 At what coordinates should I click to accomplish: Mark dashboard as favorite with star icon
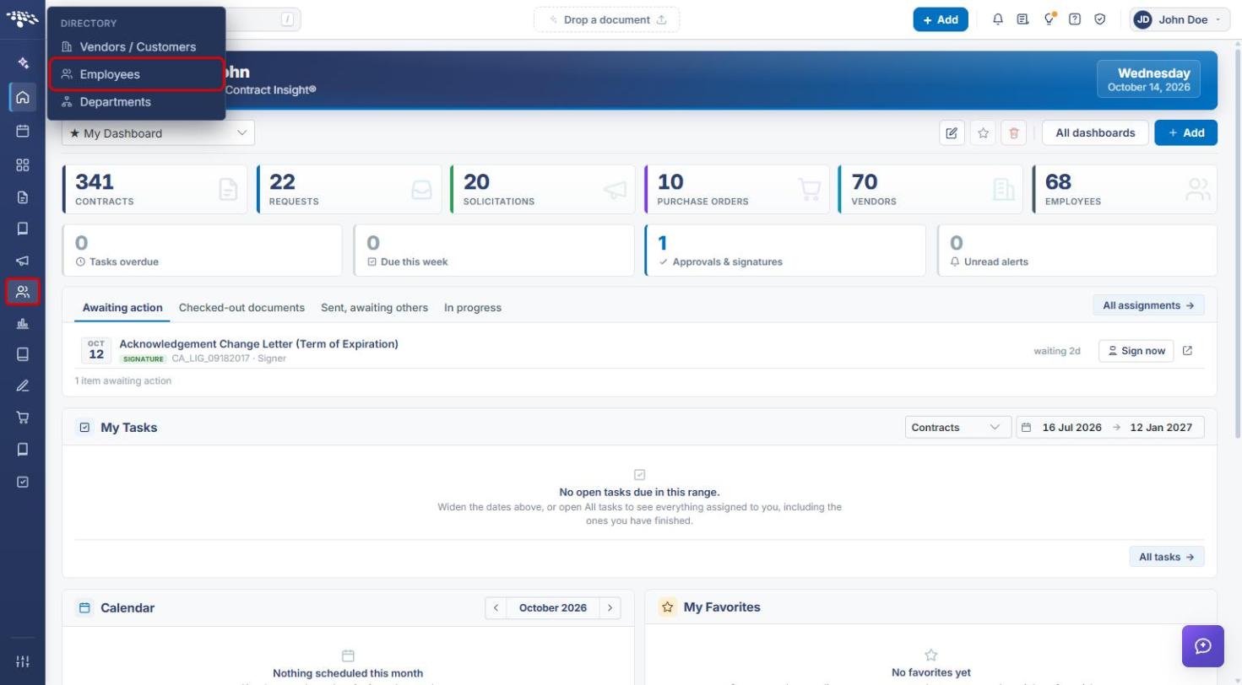(x=983, y=132)
